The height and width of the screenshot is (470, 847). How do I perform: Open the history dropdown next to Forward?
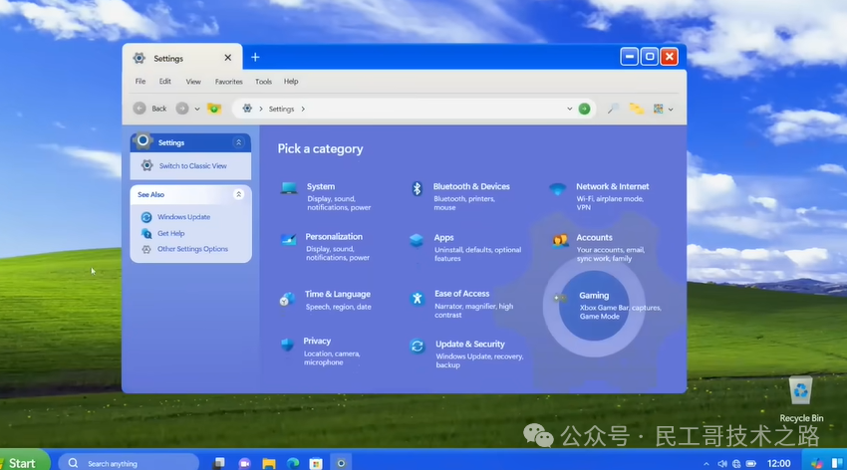coord(197,109)
